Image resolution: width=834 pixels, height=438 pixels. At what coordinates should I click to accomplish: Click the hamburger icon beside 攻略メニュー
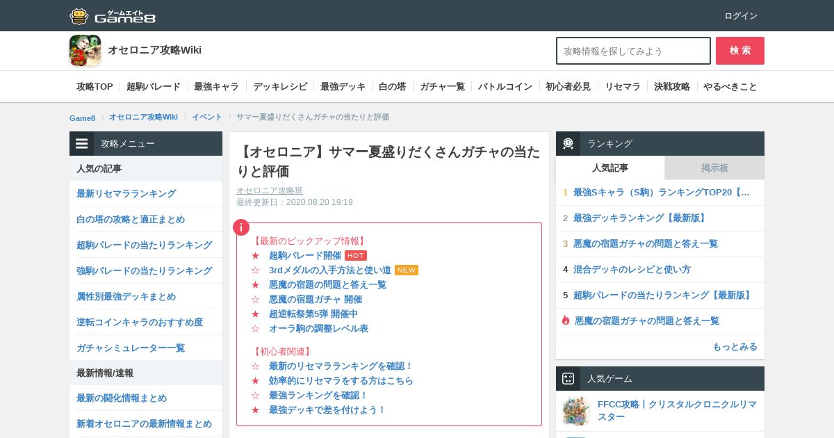[82, 143]
